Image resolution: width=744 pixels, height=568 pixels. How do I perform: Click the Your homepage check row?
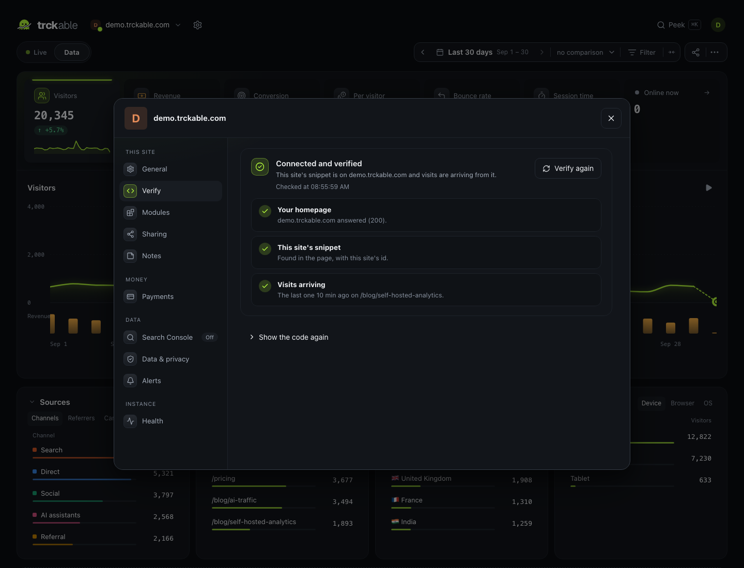(426, 215)
